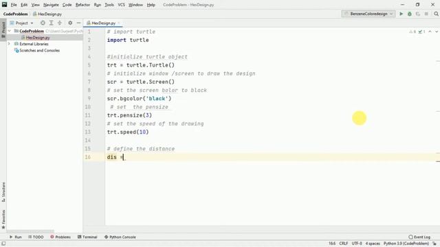440x247 pixels.
Task: Open the Refactor menu
Action: pyautogui.click(x=82, y=5)
